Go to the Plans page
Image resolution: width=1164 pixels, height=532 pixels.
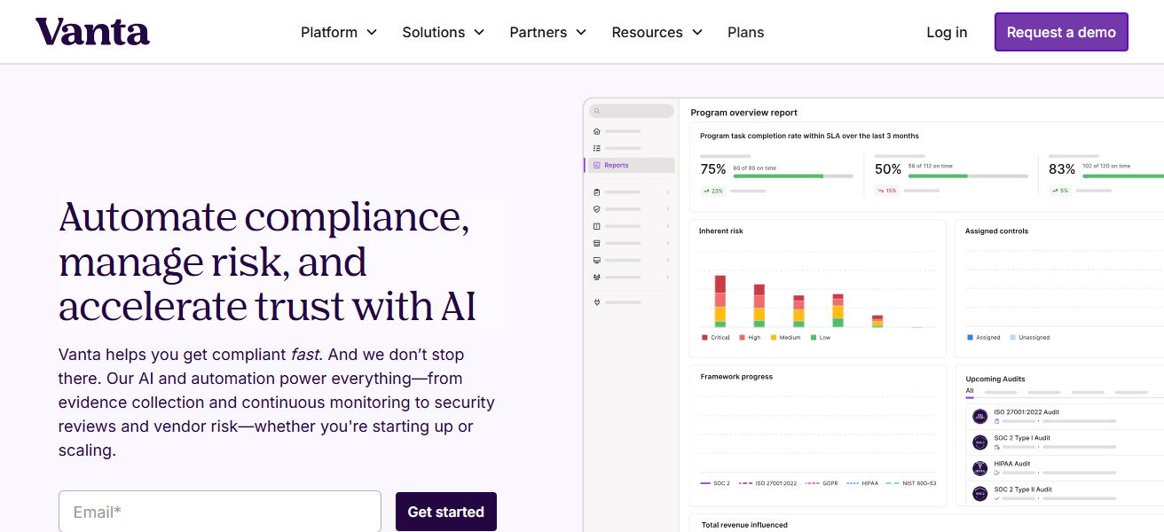tap(745, 32)
